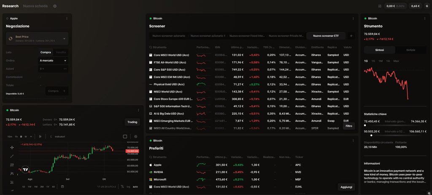Open the A mercato order type dropdown
Screen dimensions: 432x195
[53, 61]
